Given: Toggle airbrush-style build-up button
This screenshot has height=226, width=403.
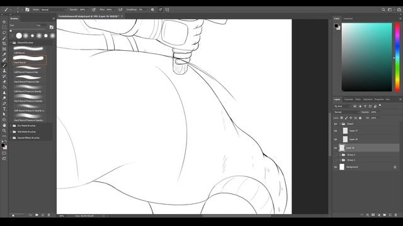Looking at the screenshot, I should tap(120, 10).
